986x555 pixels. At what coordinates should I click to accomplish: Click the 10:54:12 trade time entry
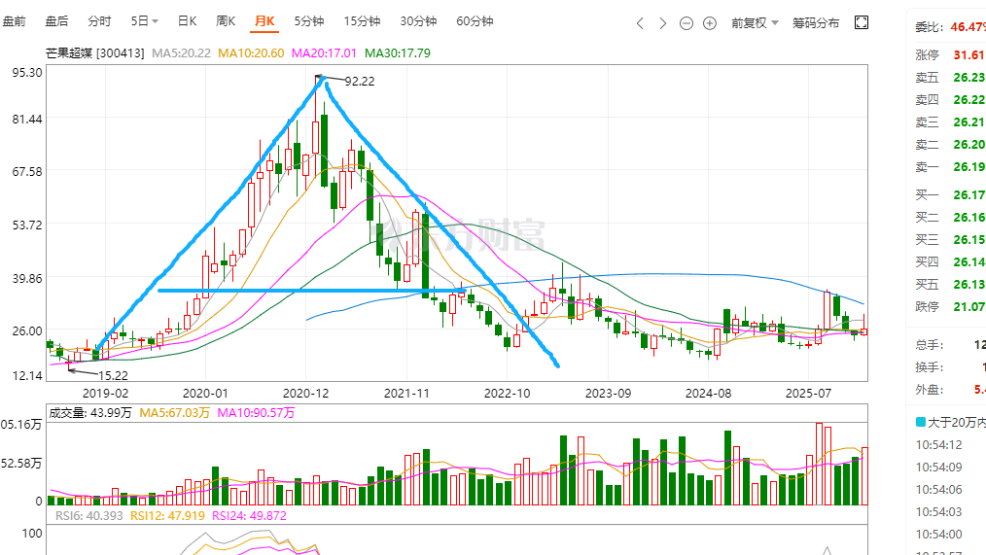pos(938,445)
